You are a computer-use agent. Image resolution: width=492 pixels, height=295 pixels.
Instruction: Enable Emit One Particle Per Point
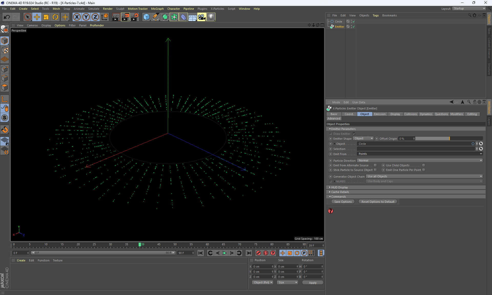(x=424, y=170)
